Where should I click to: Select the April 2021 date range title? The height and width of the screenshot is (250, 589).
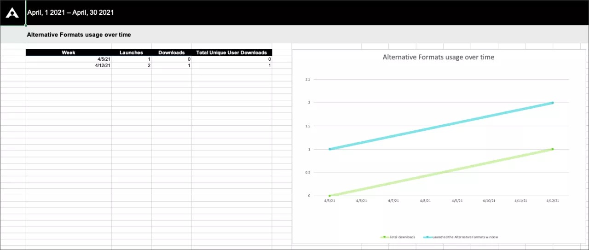70,12
